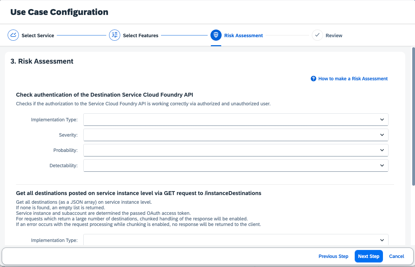Open the 'How to make a Risk Assessment' link
This screenshot has width=415, height=267.
click(353, 79)
